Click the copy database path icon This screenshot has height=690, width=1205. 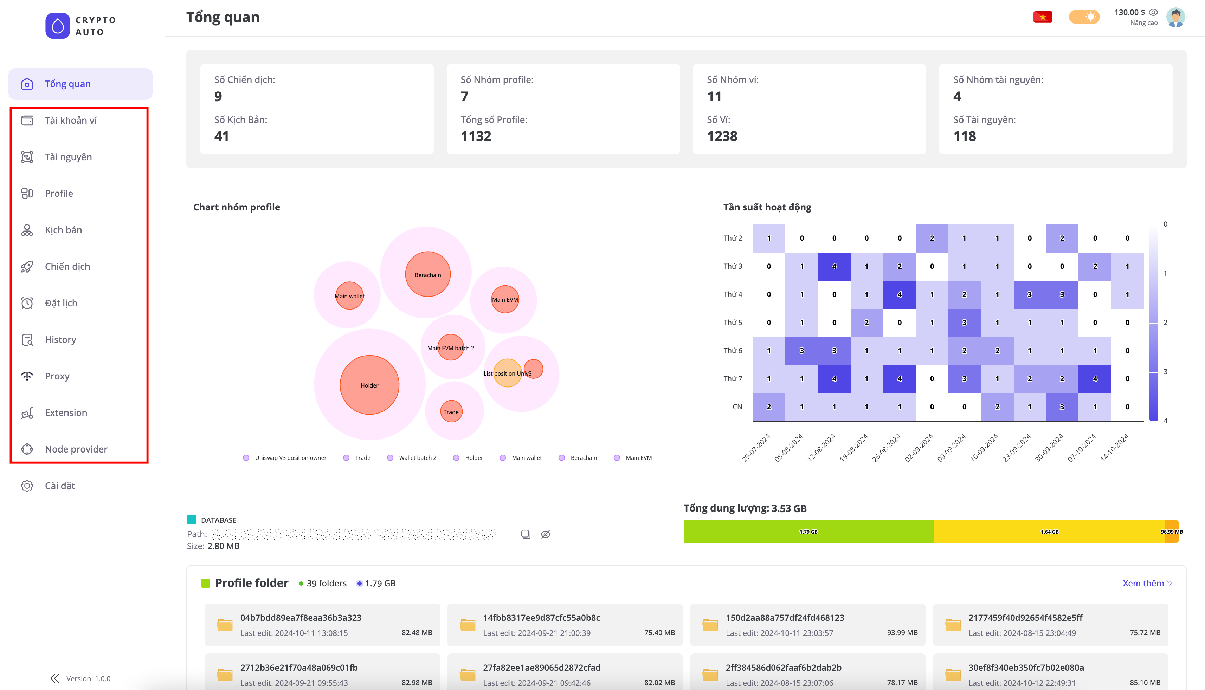525,534
